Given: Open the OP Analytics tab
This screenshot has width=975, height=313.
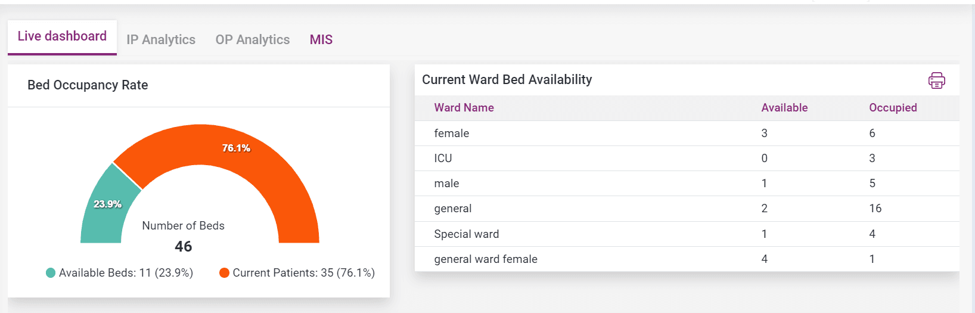Looking at the screenshot, I should (x=253, y=40).
